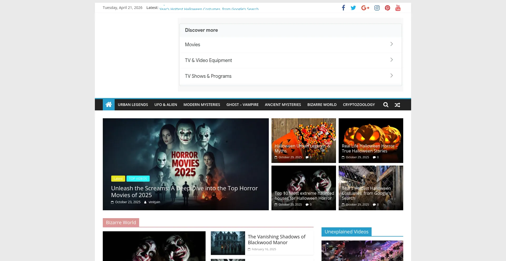The image size is (506, 261).
Task: Open the Modern Mysteries menu
Action: 202,105
